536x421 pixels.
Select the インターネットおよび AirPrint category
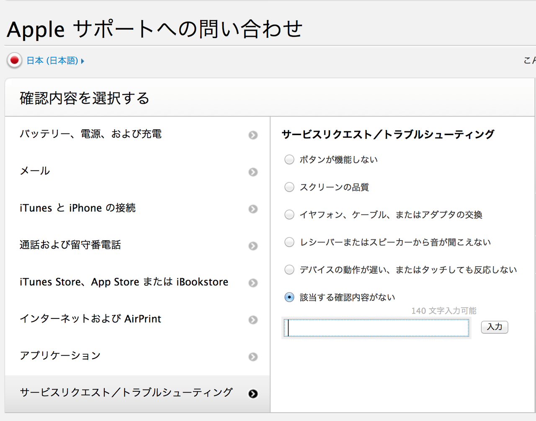(x=137, y=319)
